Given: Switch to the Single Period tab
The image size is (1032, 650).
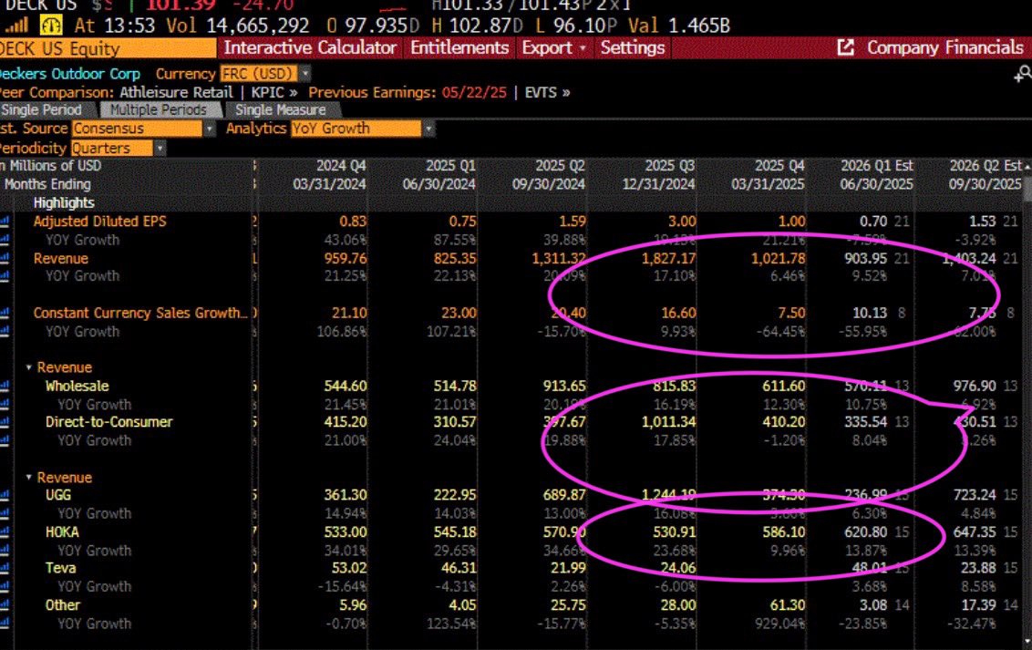Looking at the screenshot, I should [x=44, y=110].
